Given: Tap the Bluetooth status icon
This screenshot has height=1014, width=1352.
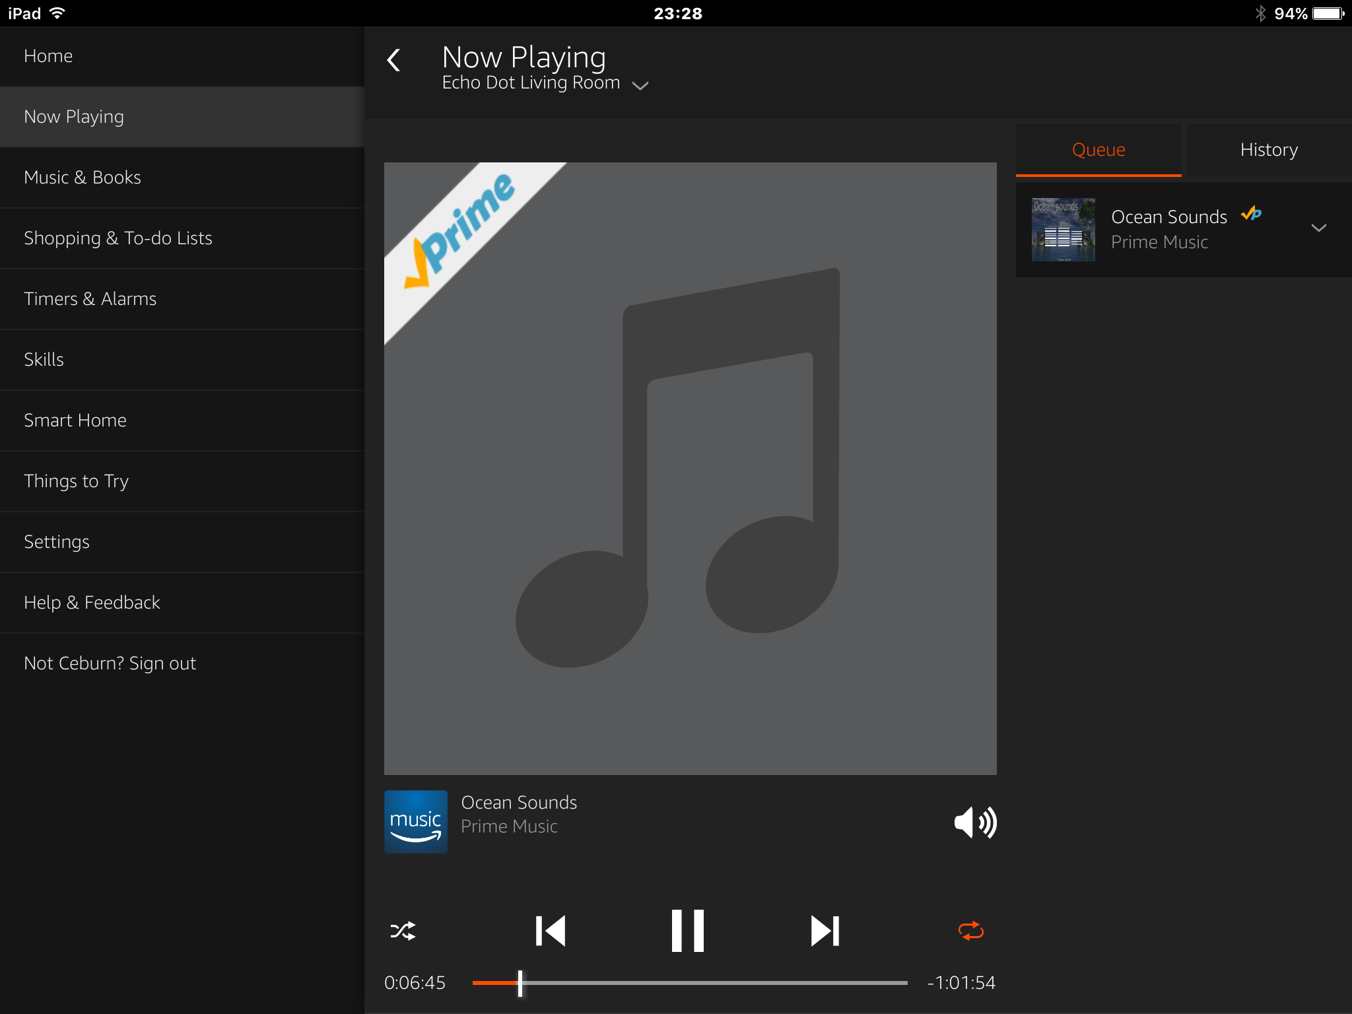Looking at the screenshot, I should (x=1261, y=13).
